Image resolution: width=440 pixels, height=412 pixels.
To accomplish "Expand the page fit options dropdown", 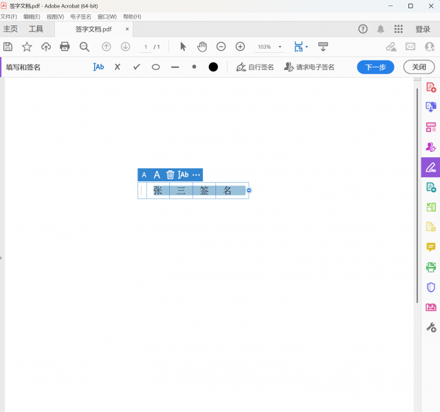I will point(307,47).
